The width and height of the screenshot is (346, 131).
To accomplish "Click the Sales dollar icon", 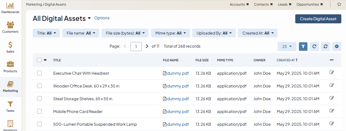I will [10, 45].
